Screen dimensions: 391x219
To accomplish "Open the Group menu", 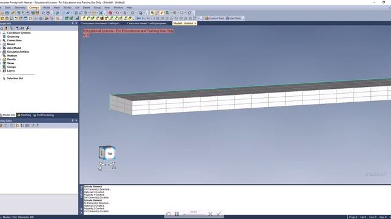I will tap(97, 8).
